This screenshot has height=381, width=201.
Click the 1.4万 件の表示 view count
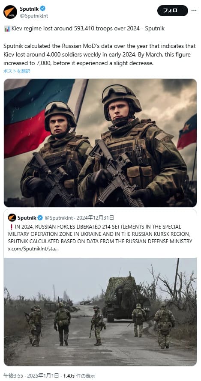click(x=79, y=376)
